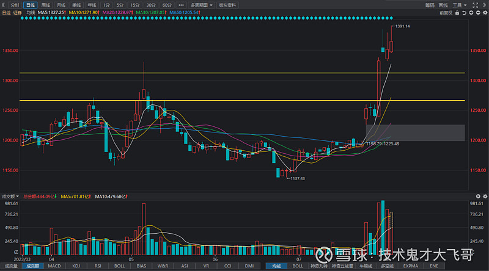This screenshot has width=489, height=271.
Task: Switch to 15分 minute chart
Action: pos(134,5)
